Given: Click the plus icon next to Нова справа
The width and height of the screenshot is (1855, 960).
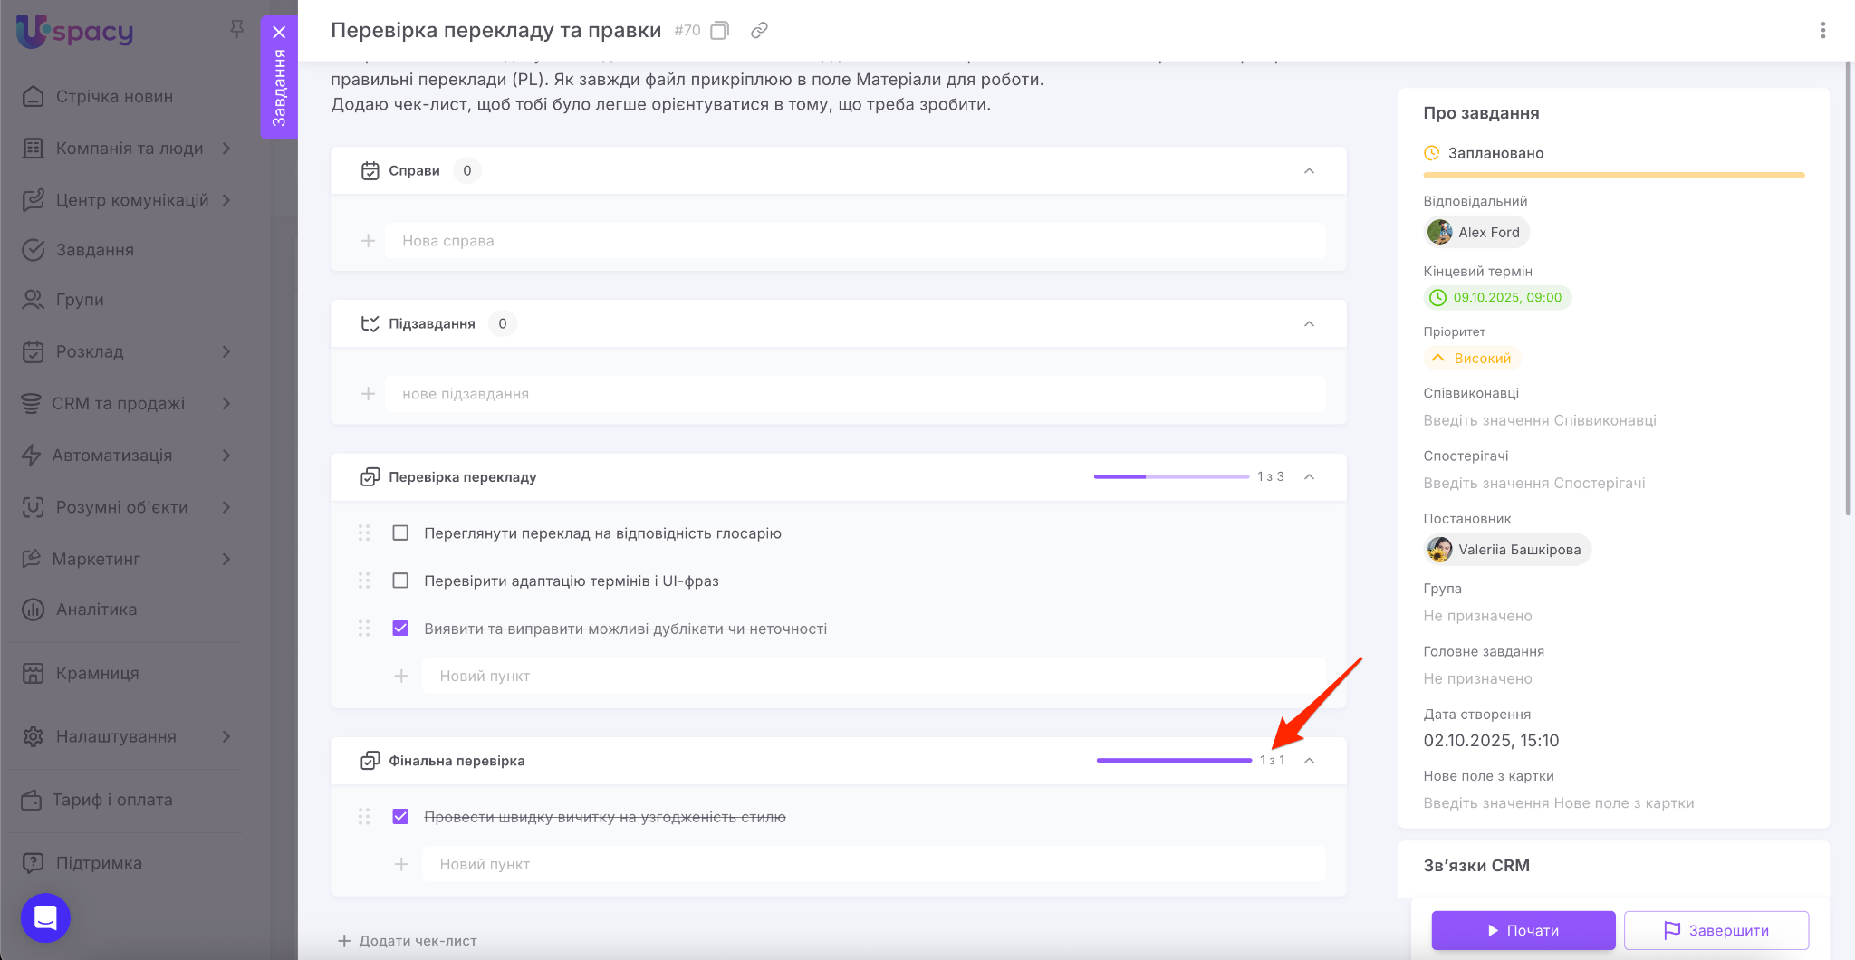Looking at the screenshot, I should coord(368,241).
